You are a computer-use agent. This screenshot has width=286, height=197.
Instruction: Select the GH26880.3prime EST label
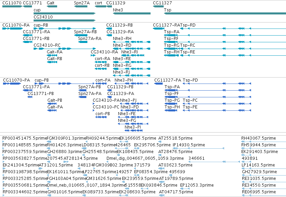pyautogui.click(x=65, y=152)
